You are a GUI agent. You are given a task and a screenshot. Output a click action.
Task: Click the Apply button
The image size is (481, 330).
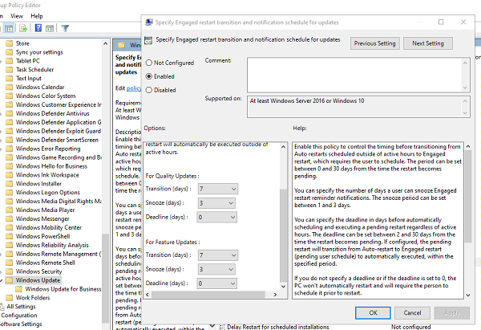(452, 313)
